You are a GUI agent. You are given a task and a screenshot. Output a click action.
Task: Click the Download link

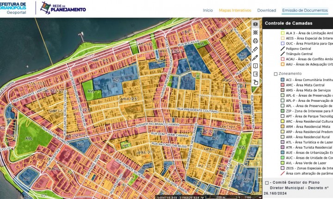point(266,10)
